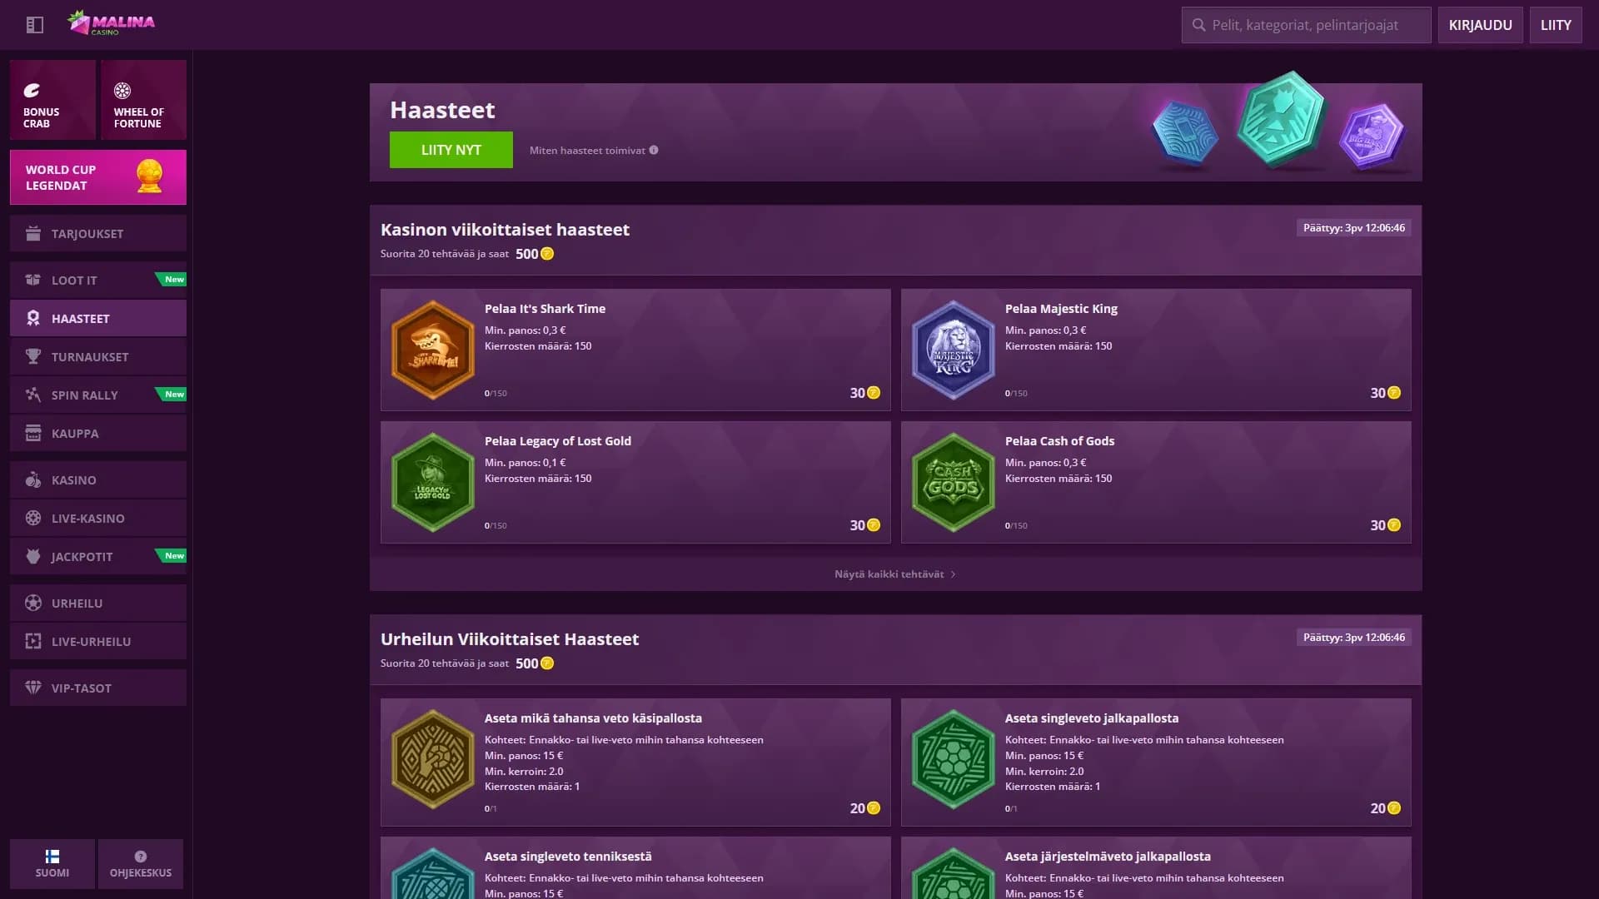The image size is (1599, 899).
Task: Click the Loot It icon
Action: [33, 281]
